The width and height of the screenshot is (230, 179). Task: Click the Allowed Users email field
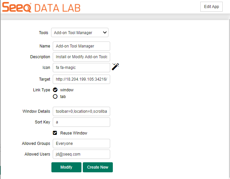pyautogui.click(x=81, y=154)
